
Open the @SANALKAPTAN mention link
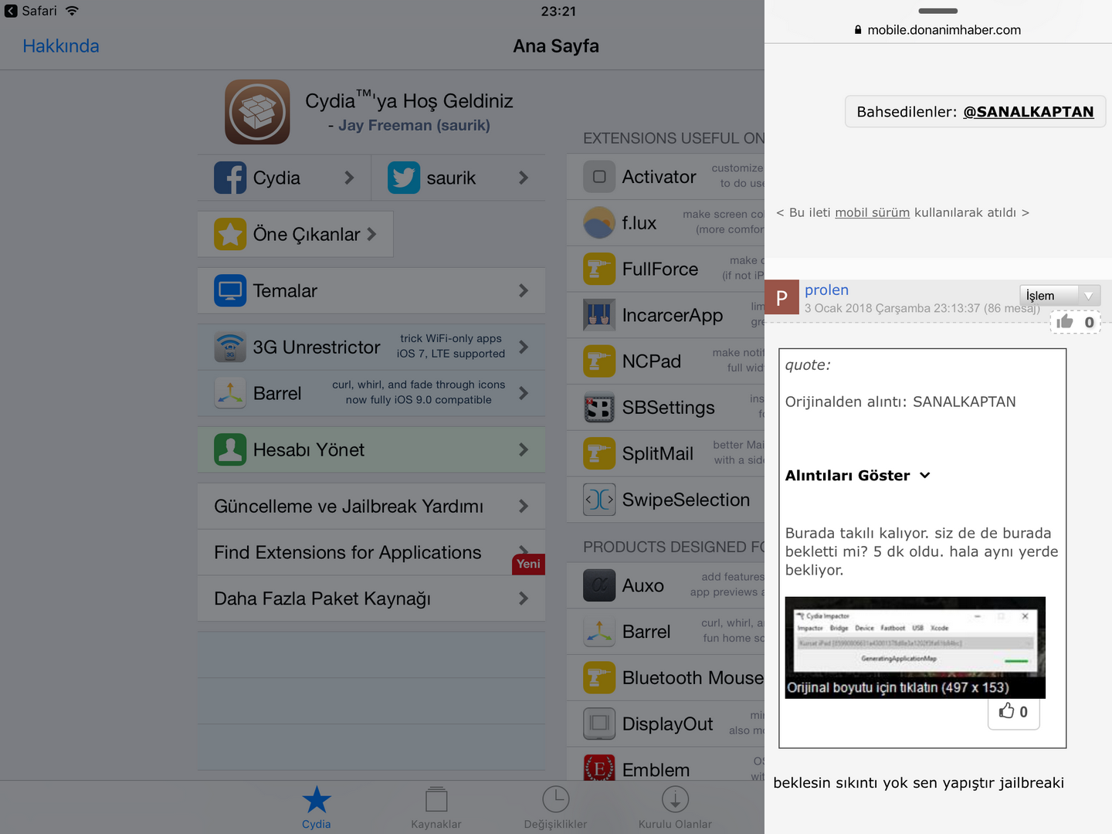pos(1028,111)
